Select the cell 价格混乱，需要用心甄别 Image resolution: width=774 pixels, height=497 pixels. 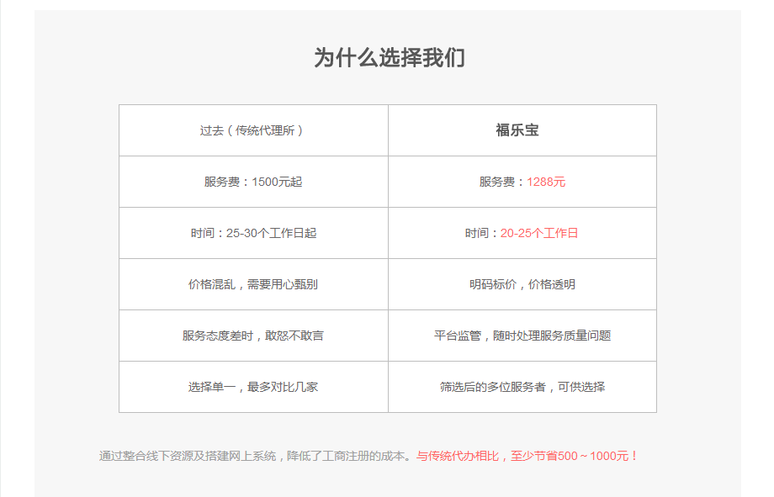[x=253, y=284]
